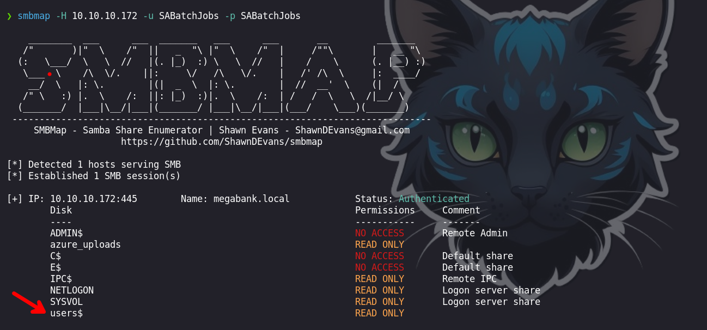Click the green prompt chevron
The width and height of the screenshot is (707, 330).
(9, 16)
